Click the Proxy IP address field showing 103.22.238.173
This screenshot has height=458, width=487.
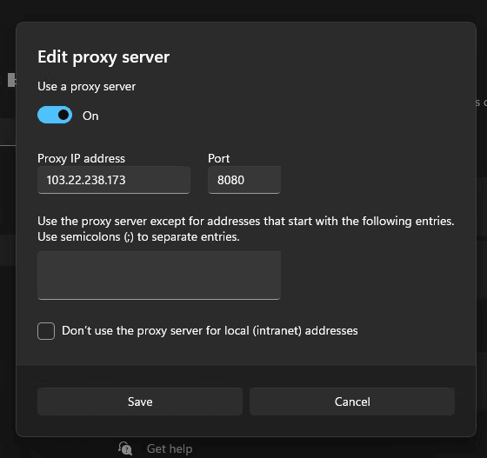pos(114,180)
